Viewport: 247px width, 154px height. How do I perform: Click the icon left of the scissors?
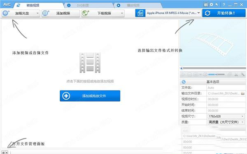tap(230, 75)
